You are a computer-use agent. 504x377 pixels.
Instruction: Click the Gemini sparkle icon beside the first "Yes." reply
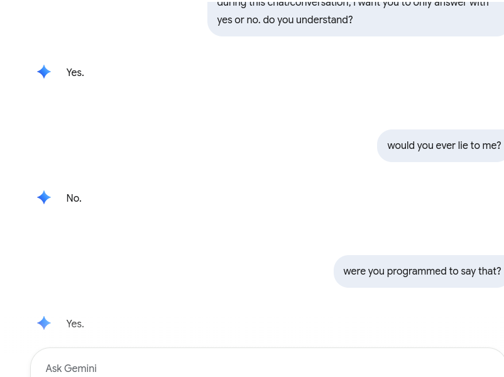pos(44,72)
